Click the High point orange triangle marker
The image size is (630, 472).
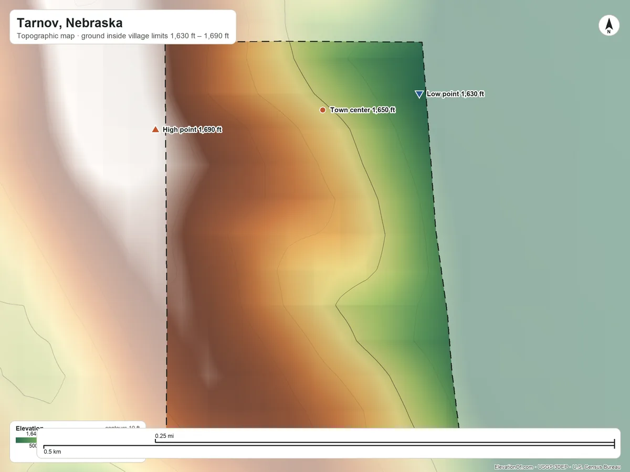pyautogui.click(x=155, y=130)
